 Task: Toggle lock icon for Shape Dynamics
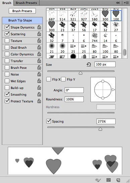(x=39, y=27)
